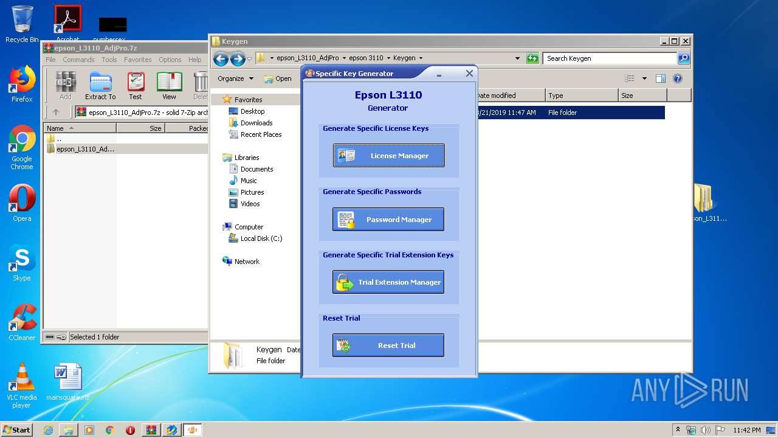Sort by Type column header

click(x=581, y=96)
